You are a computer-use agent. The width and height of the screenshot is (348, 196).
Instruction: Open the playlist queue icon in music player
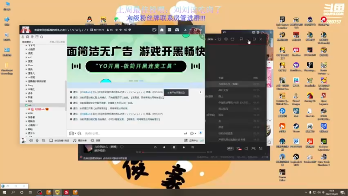coord(261,149)
